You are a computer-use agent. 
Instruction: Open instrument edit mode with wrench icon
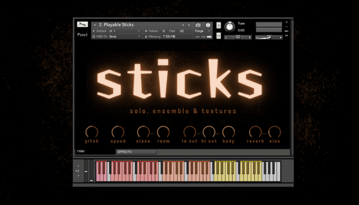[82, 24]
